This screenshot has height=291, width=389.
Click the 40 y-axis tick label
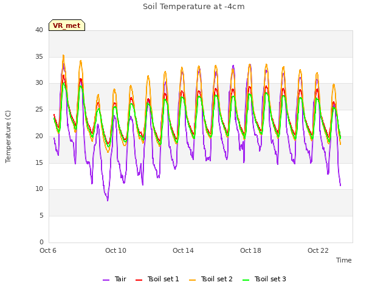pyautogui.click(x=39, y=30)
